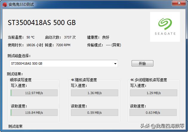Click the 测试磁盘选择 label
188x132 pixels.
coord(19,56)
